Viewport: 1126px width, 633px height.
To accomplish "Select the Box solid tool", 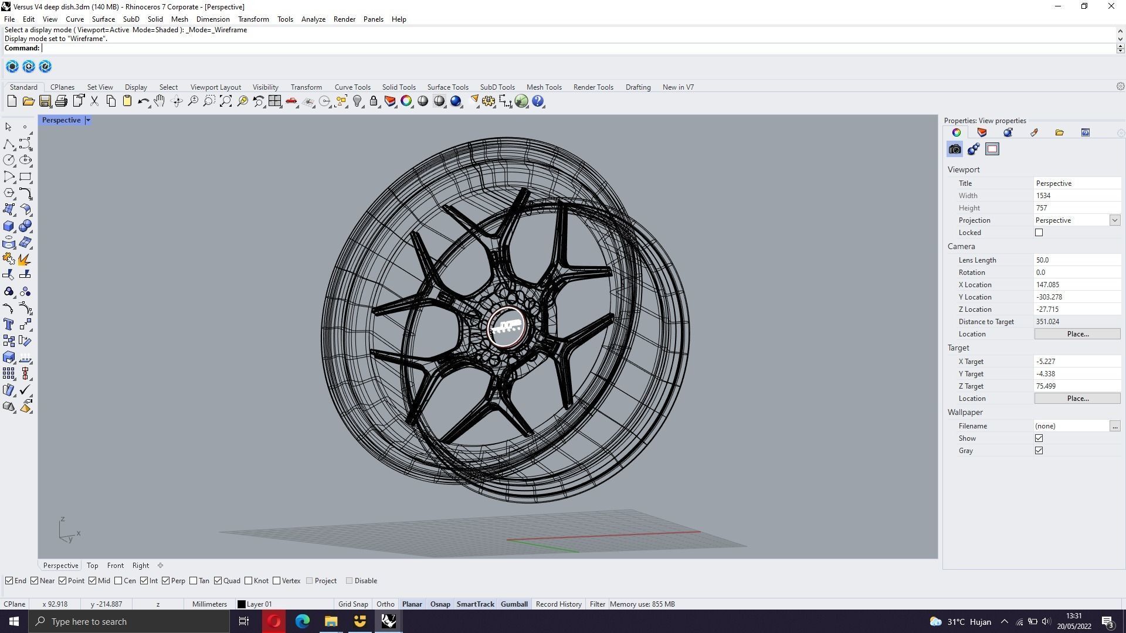I will (x=9, y=226).
